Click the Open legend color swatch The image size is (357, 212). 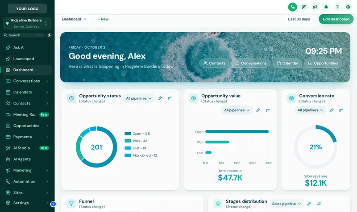[128, 133]
